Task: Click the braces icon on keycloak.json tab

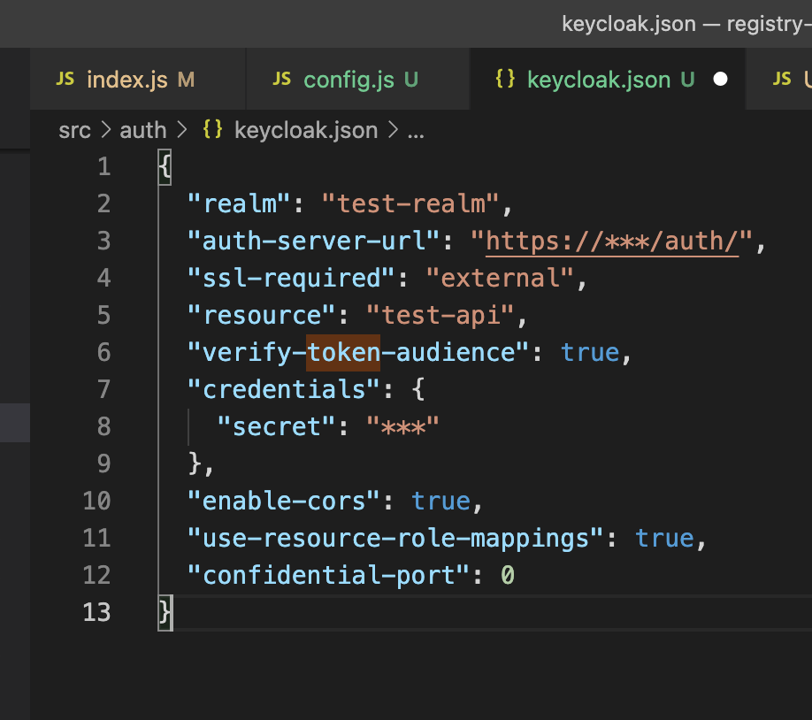Action: click(505, 79)
